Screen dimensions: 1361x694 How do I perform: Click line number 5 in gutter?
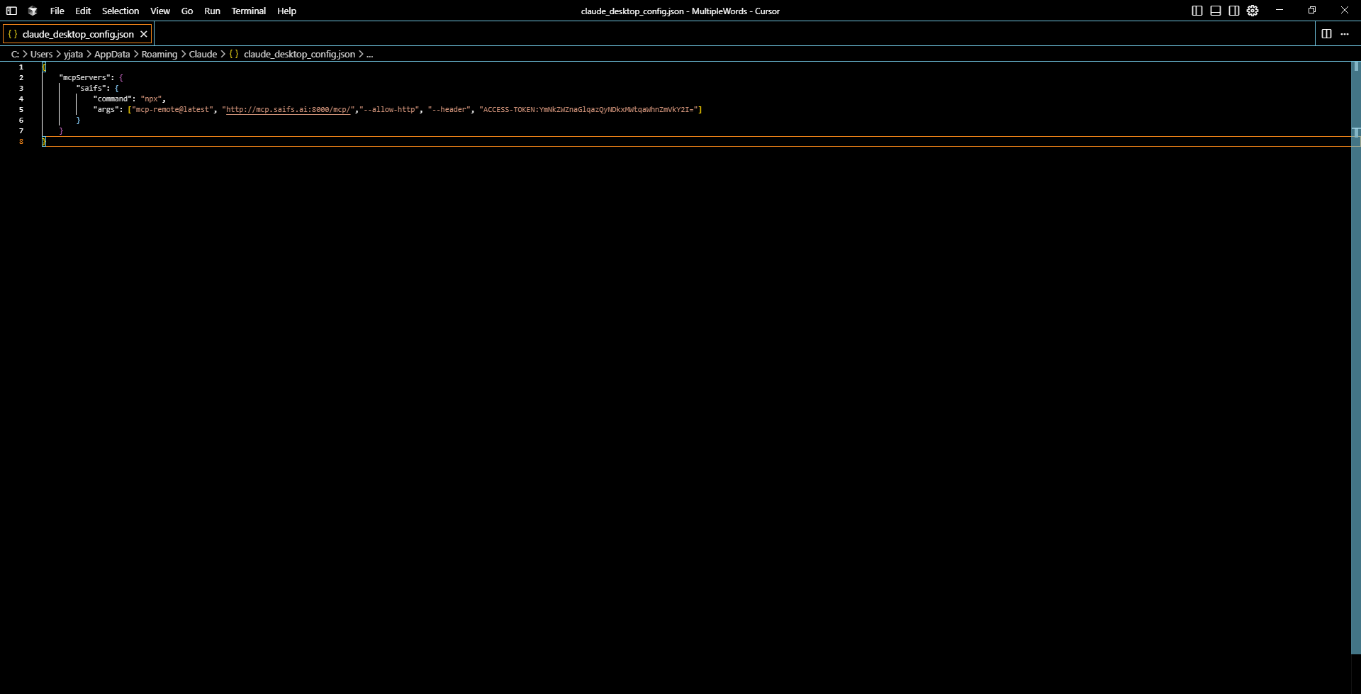tap(21, 110)
